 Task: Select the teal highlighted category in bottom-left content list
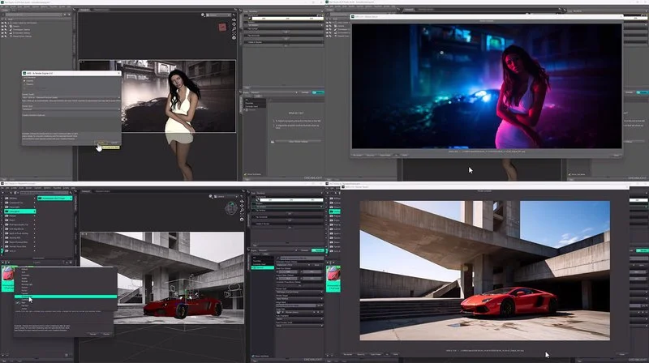point(19,211)
